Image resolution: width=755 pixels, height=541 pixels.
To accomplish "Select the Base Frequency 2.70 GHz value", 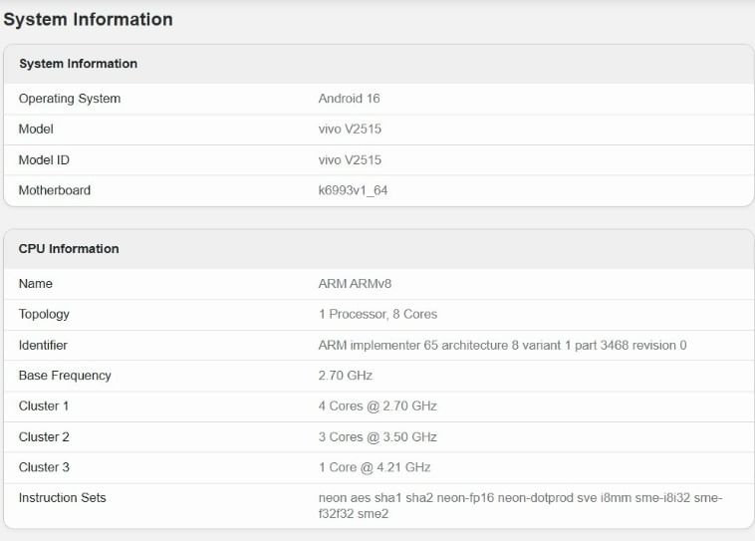I will coord(345,376).
